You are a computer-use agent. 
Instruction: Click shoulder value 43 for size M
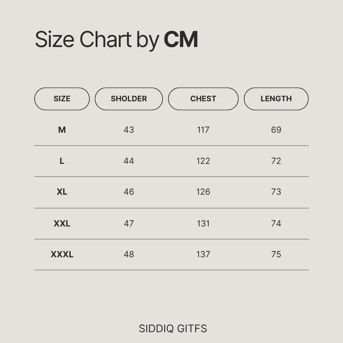(x=129, y=130)
